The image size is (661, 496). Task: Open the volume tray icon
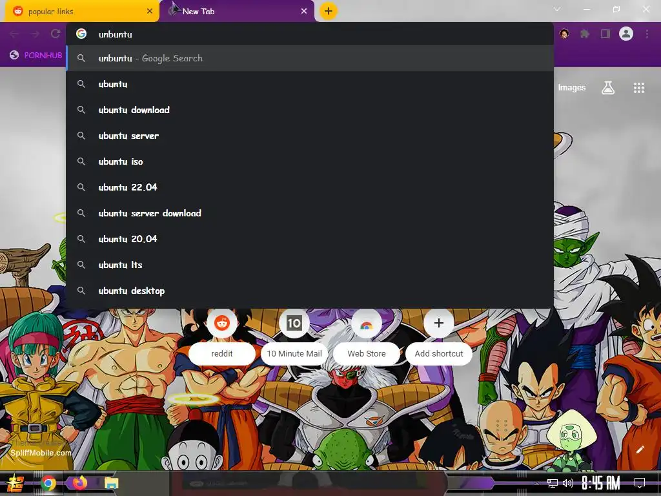[x=568, y=483]
